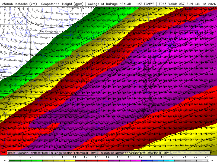Click the '220' legend value

[196, 157]
